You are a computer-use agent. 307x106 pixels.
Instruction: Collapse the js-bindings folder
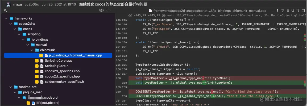(23, 39)
